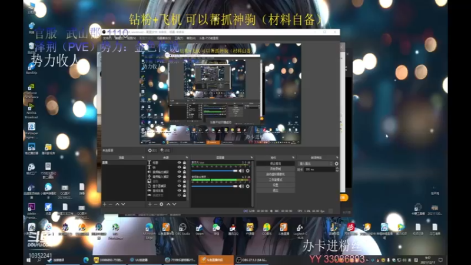Open the 文件(F) File menu
471x265 pixels.
click(107, 38)
